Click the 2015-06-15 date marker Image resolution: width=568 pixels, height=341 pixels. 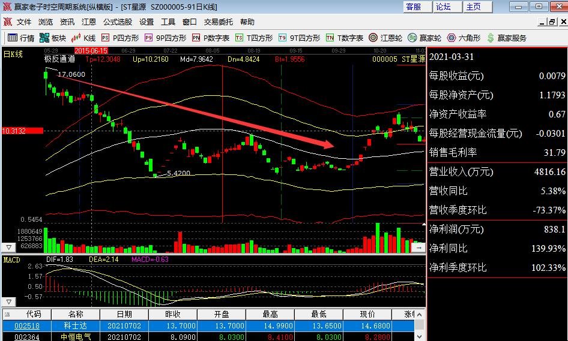click(91, 50)
